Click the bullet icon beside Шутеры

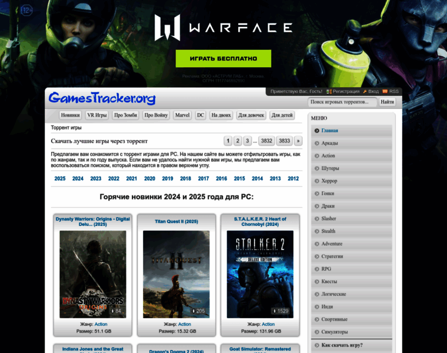click(316, 168)
